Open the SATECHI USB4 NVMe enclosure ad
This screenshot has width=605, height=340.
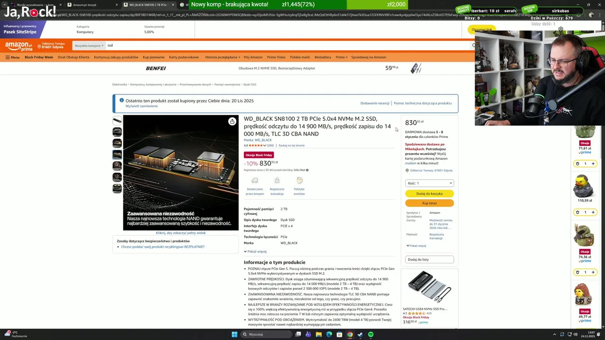pos(429,297)
